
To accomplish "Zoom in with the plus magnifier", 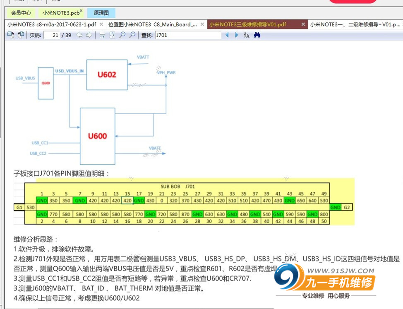I will 132,35.
